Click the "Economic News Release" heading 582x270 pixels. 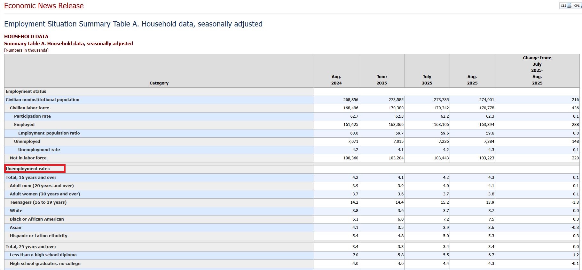click(x=44, y=6)
